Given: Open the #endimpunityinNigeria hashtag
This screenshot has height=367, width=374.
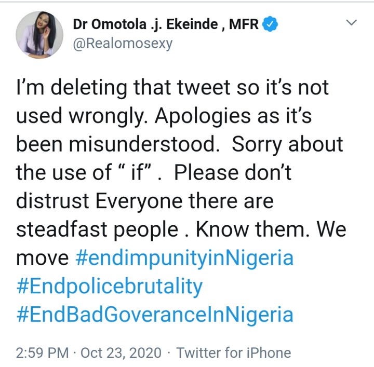Looking at the screenshot, I should point(192,257).
